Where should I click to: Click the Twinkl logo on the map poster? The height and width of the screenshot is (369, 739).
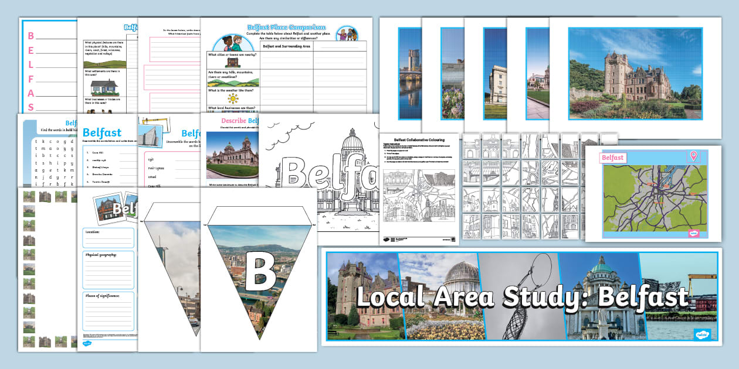pyautogui.click(x=694, y=233)
